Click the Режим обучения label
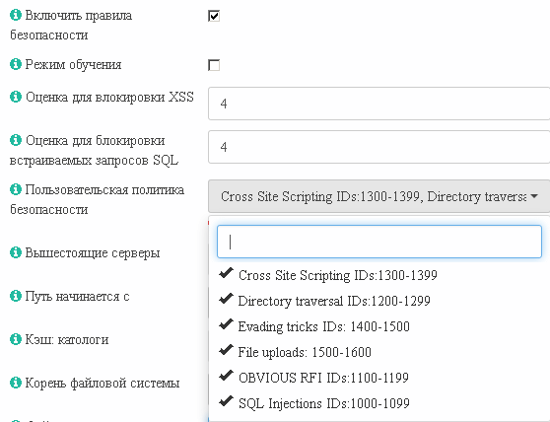The width and height of the screenshot is (550, 422). pyautogui.click(x=73, y=65)
